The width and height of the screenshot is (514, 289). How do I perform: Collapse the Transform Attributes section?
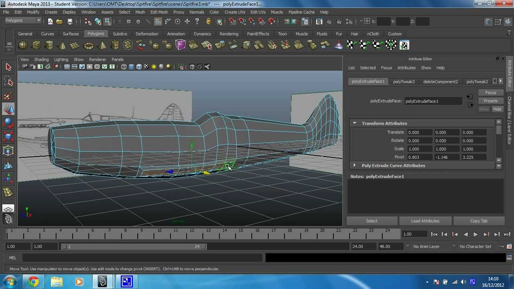pyautogui.click(x=355, y=123)
